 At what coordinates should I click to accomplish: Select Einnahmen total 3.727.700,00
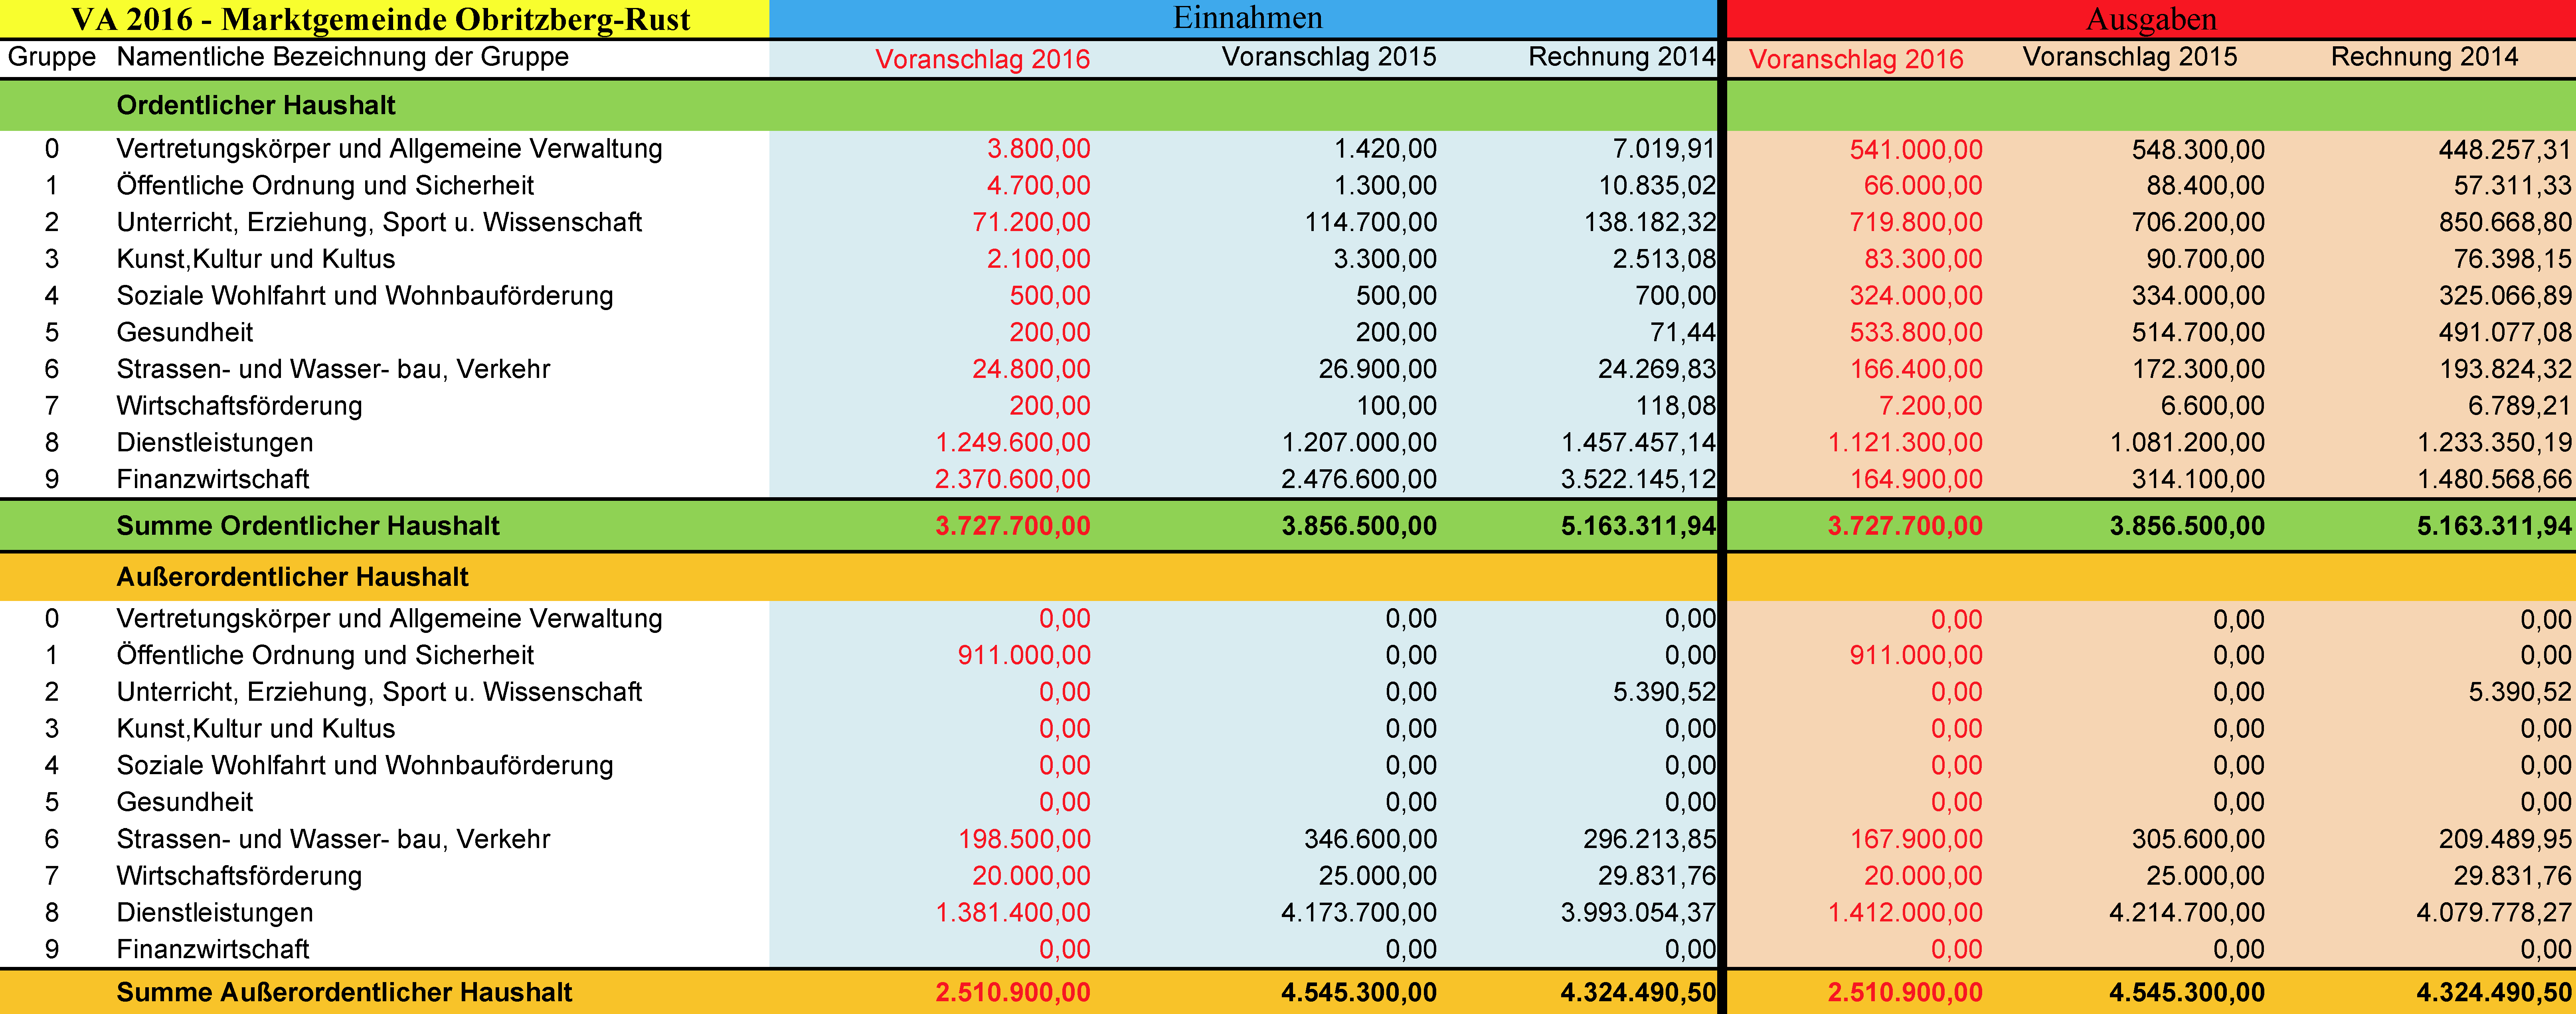[1013, 526]
